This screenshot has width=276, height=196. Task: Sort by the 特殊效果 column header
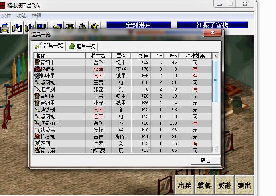click(x=195, y=56)
